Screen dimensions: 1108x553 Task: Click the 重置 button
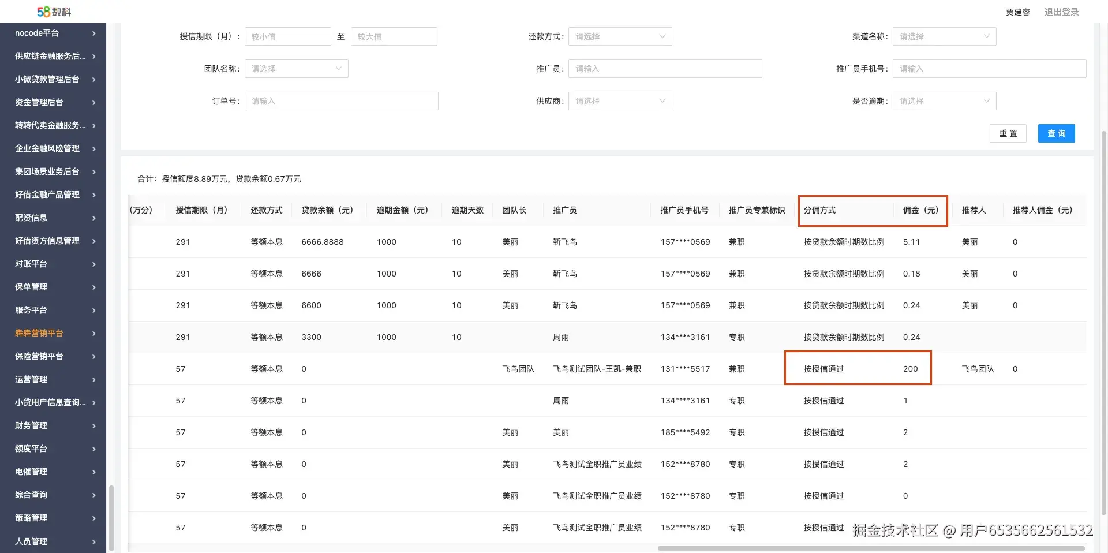(1008, 133)
